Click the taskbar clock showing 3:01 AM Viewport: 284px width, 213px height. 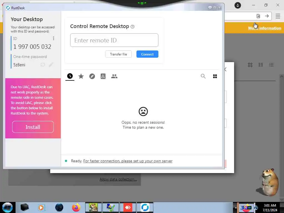[x=270, y=208]
